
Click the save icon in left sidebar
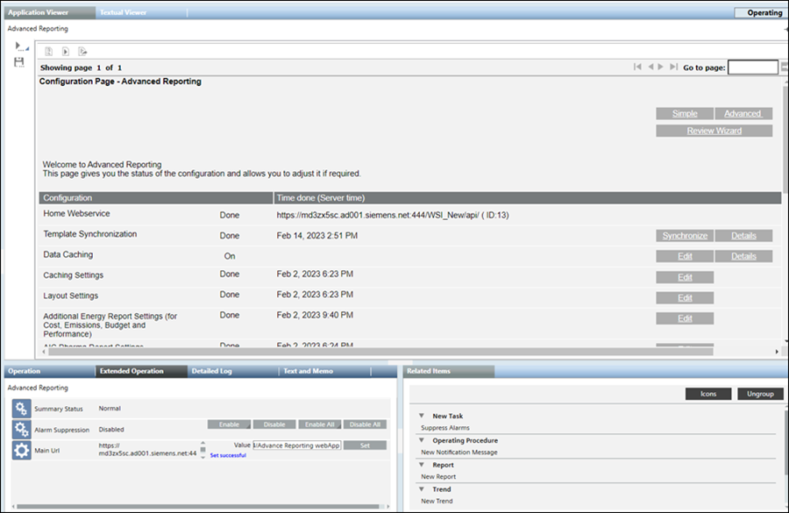tap(19, 62)
